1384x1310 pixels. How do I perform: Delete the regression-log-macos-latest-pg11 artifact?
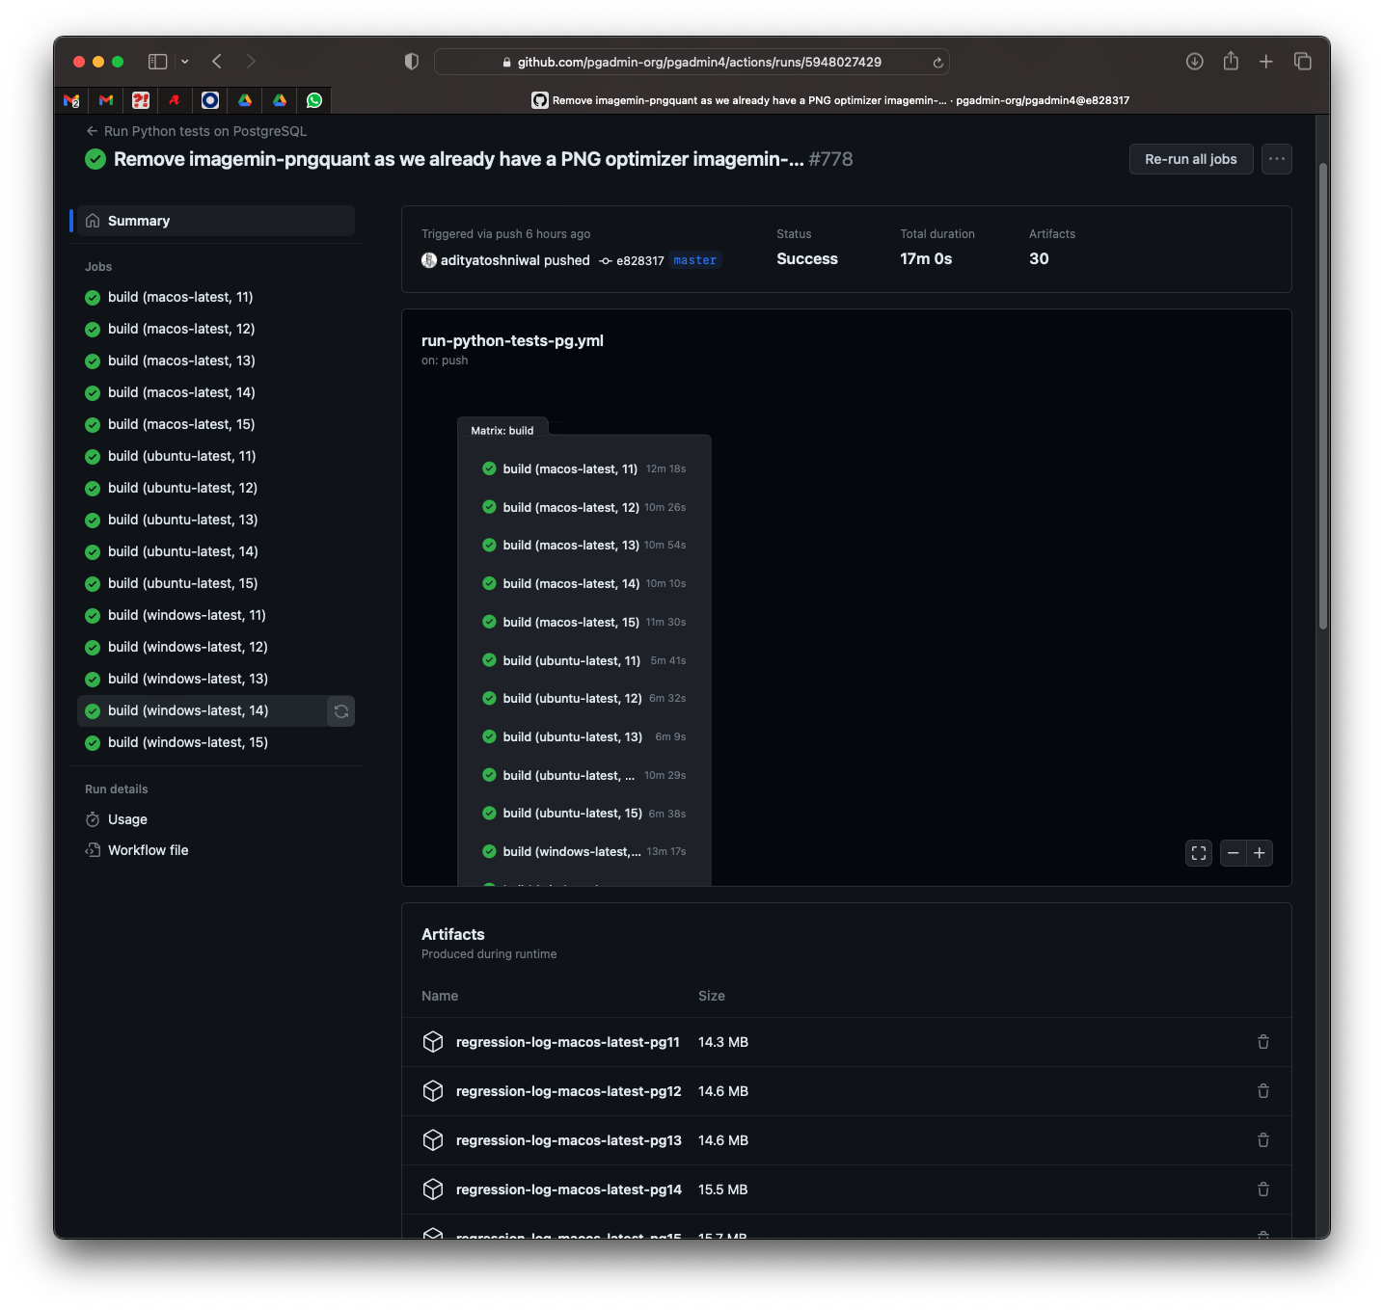pyautogui.click(x=1262, y=1042)
